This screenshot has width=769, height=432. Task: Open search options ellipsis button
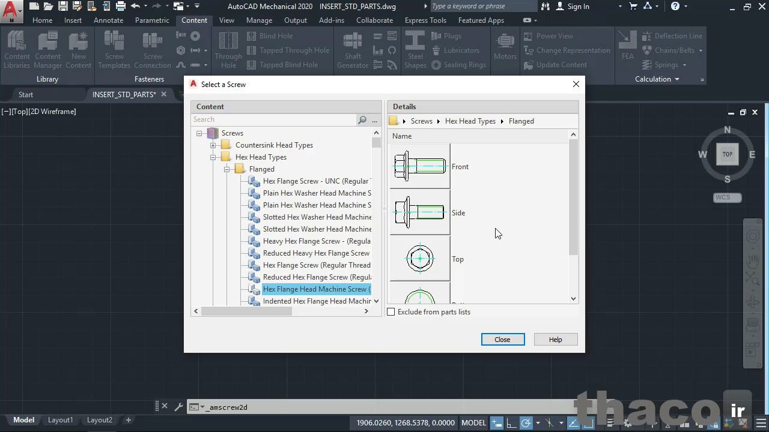375,119
